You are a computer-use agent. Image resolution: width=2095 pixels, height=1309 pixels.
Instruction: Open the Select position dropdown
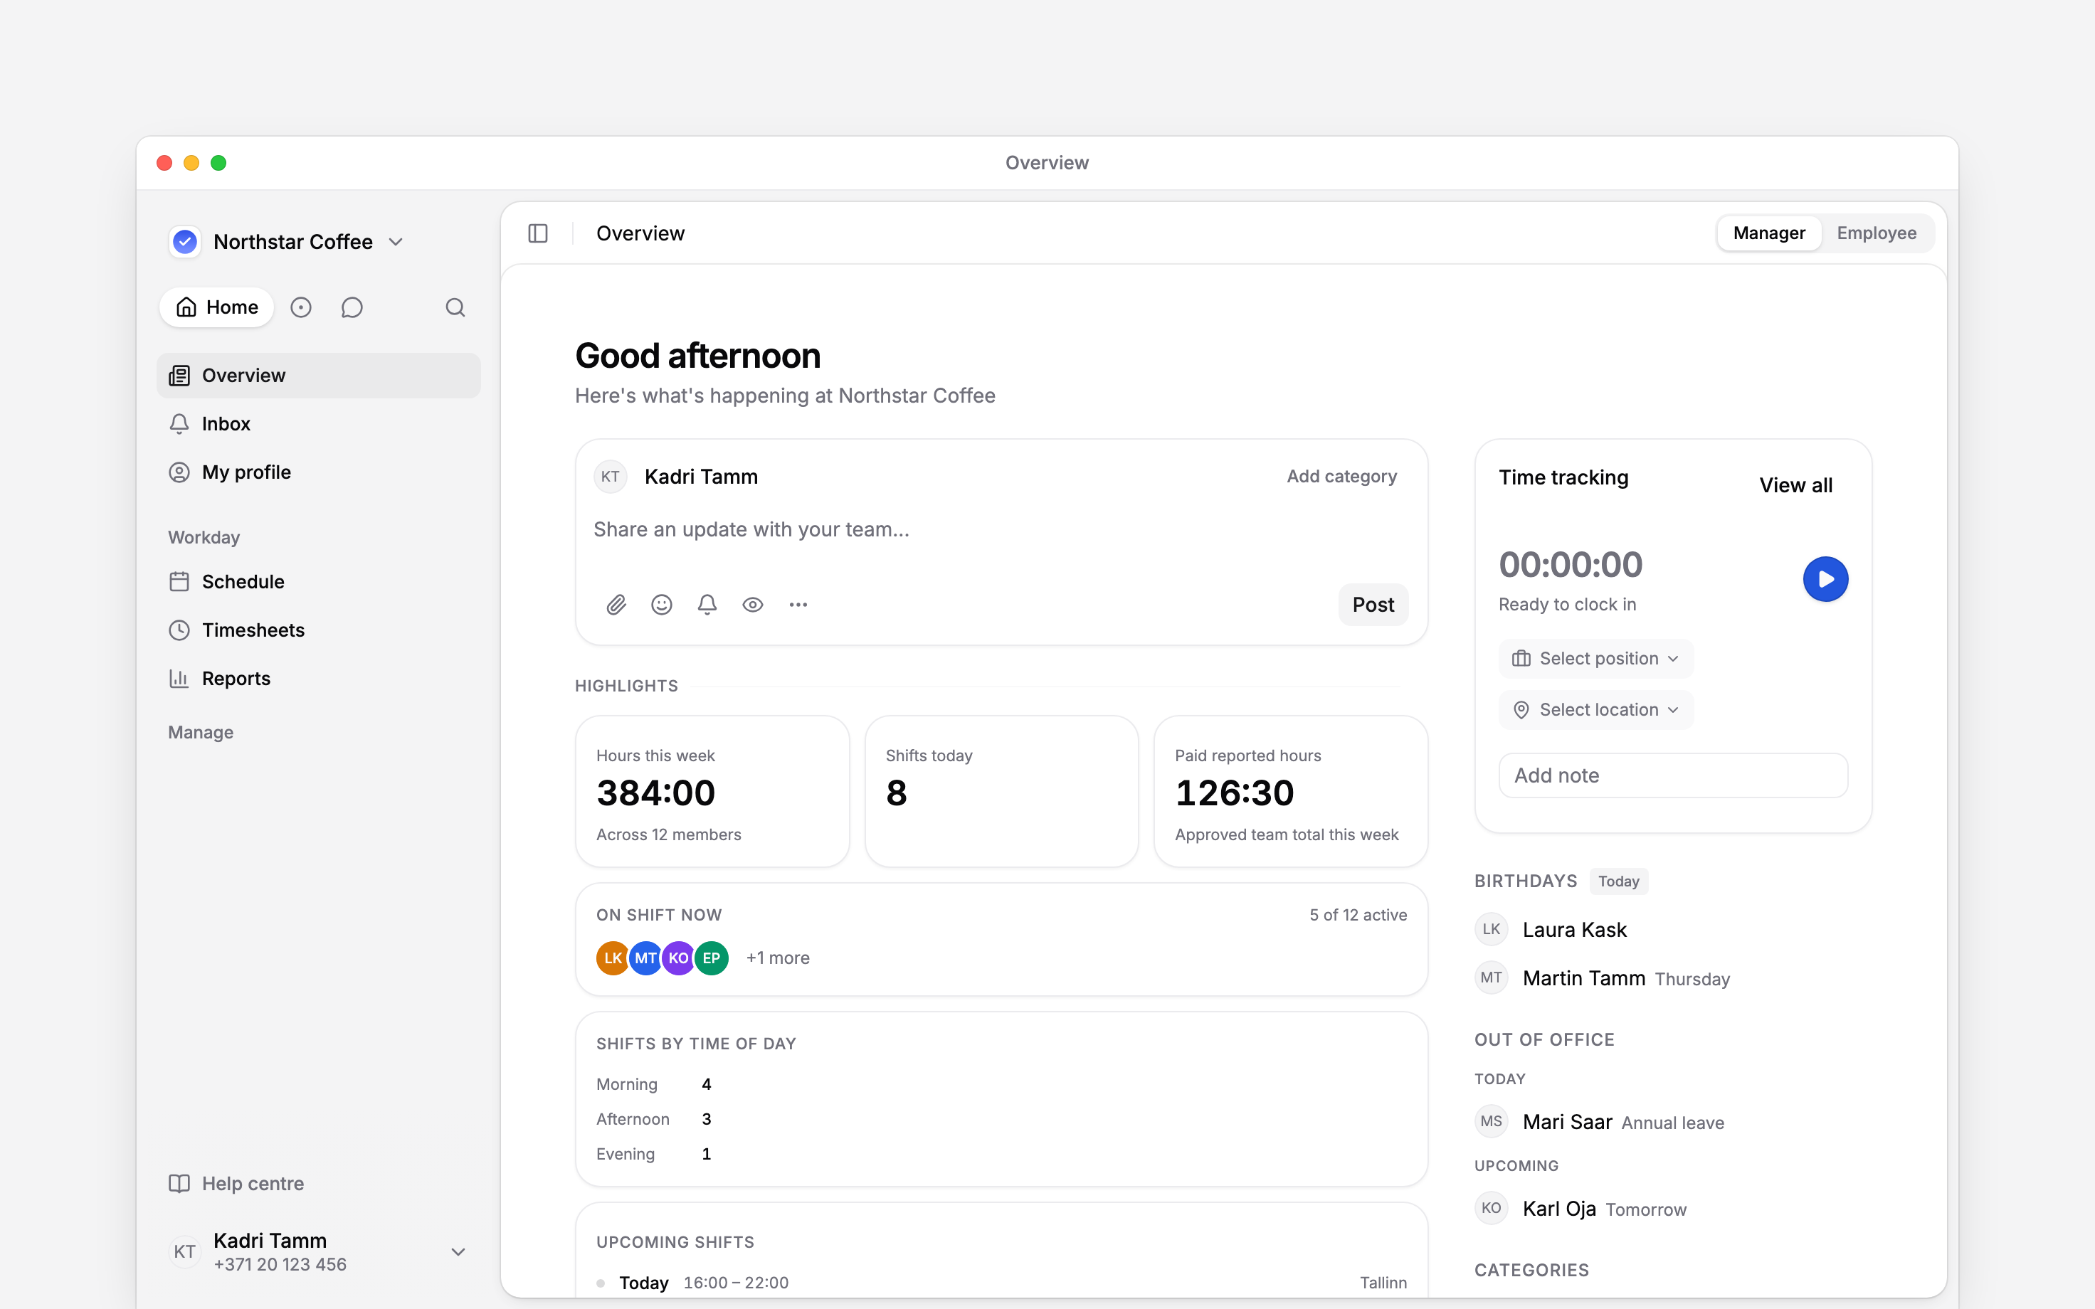coord(1595,659)
